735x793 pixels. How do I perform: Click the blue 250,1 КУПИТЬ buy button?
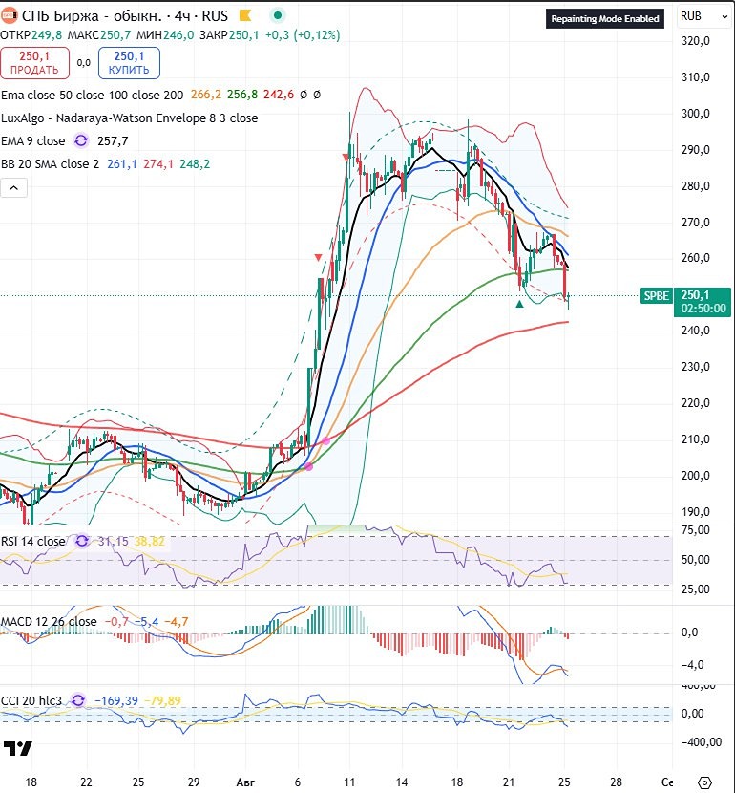point(129,63)
